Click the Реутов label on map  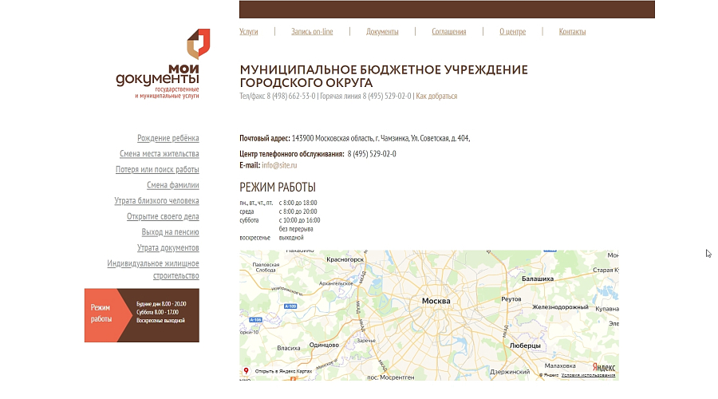click(511, 299)
